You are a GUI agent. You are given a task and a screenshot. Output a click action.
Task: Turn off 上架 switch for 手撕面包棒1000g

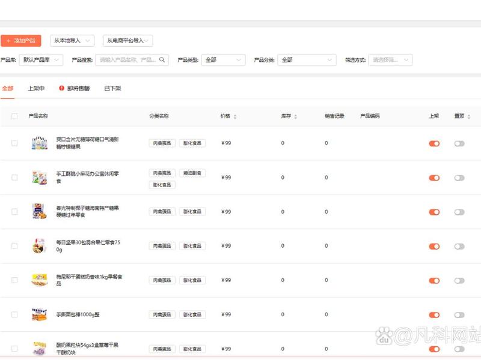pyautogui.click(x=434, y=315)
